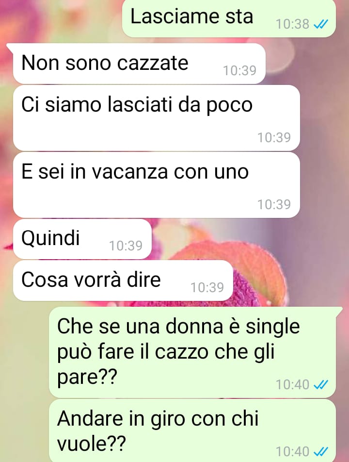Select the 'Non sono cazzate' message bubble
Viewport: 349px width, 462px height.
[x=139, y=64]
